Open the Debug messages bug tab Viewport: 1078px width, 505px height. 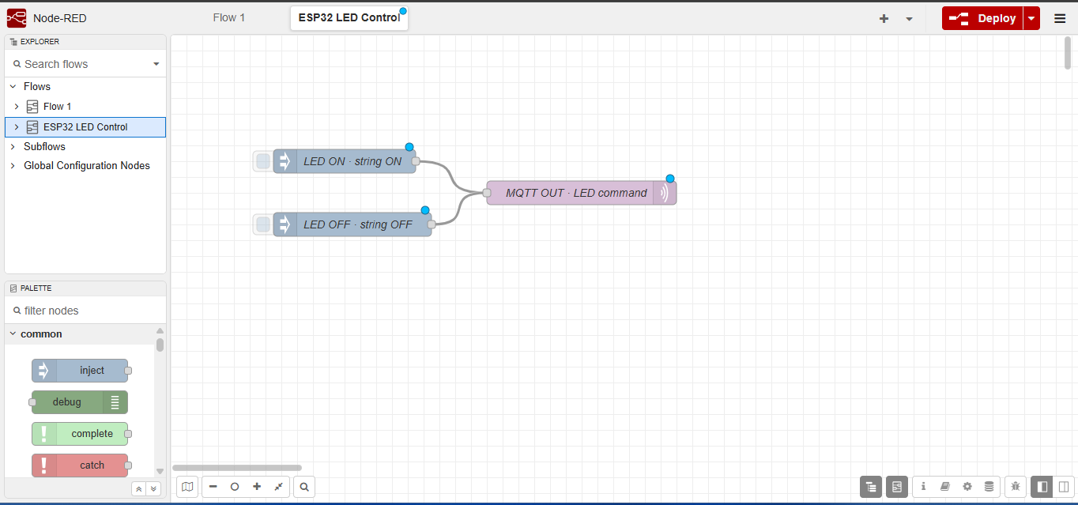point(1016,487)
